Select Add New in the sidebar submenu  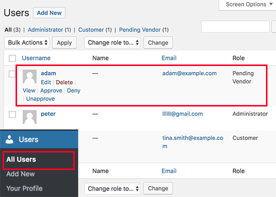tap(21, 174)
